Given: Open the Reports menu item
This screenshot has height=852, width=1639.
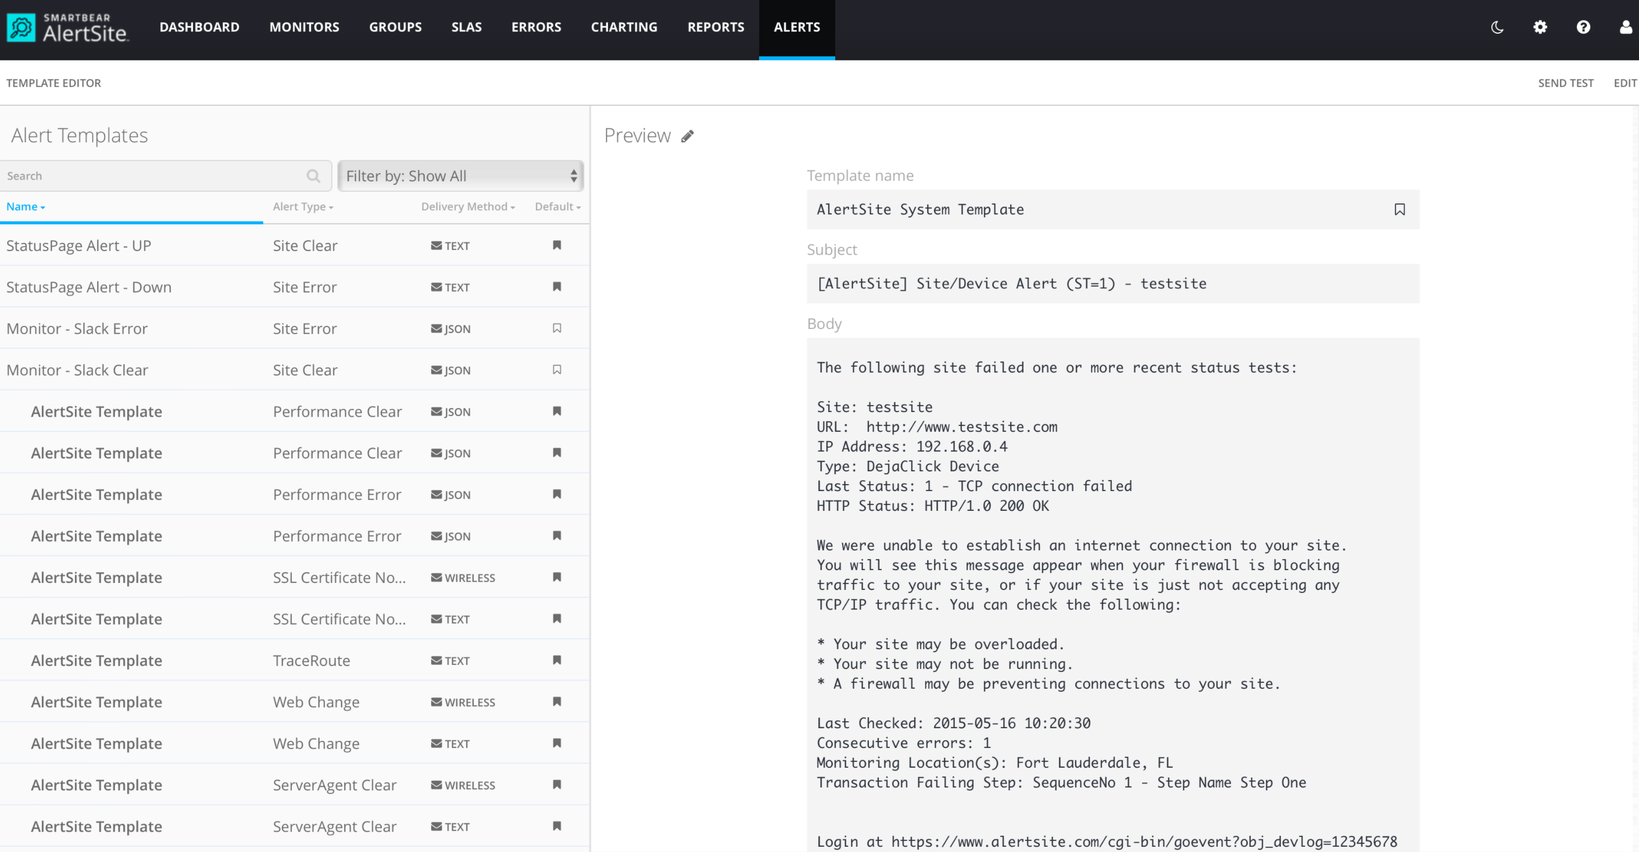Looking at the screenshot, I should click(715, 27).
